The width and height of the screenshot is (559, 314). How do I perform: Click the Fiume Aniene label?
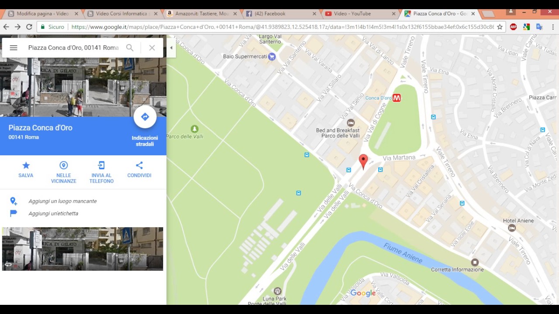click(x=403, y=253)
